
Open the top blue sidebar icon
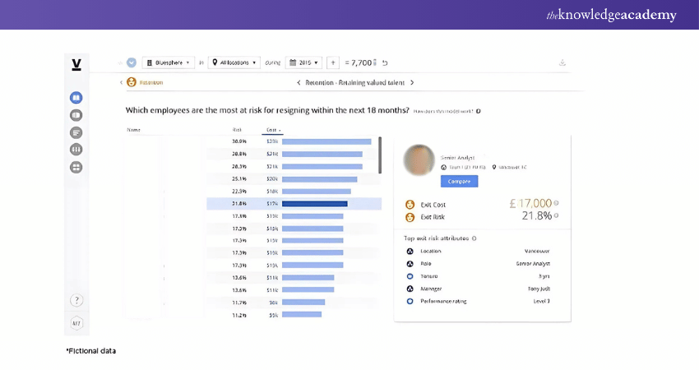click(x=76, y=97)
